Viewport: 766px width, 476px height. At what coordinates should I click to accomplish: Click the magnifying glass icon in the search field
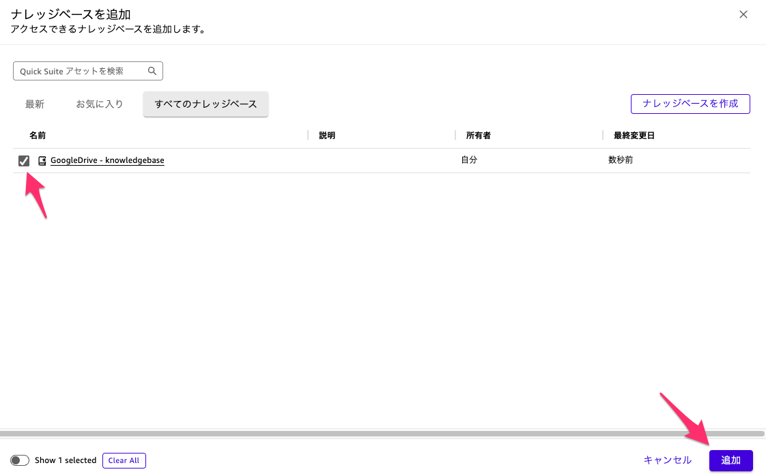tap(152, 70)
